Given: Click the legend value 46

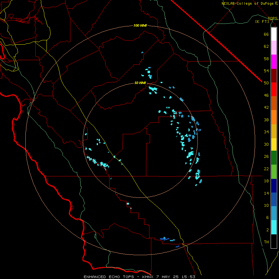Looking at the screenshot, I should [266, 95].
